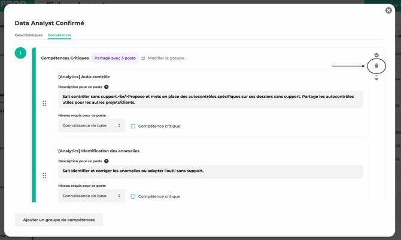The image size is (401, 240).
Task: Click help icon beside Identification des anomalies description
Action: (x=107, y=161)
